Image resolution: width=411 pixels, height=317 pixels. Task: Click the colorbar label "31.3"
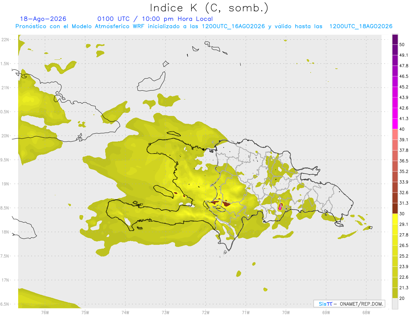coord(404,203)
